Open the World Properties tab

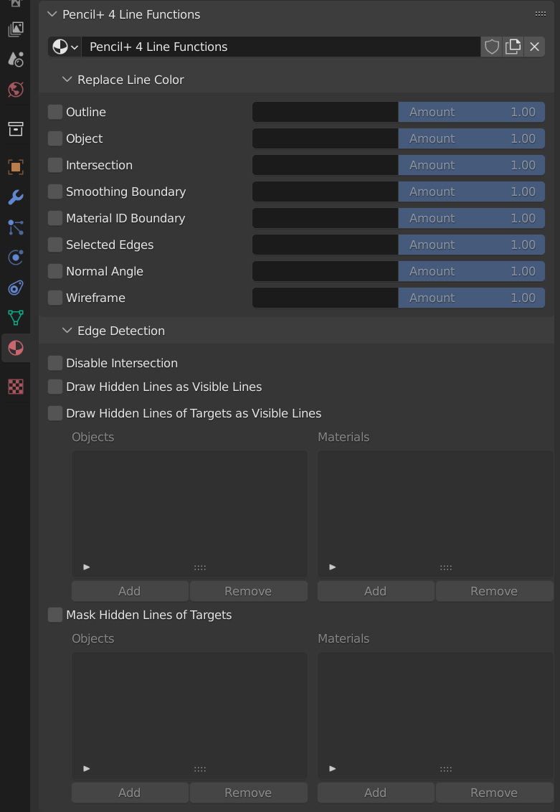coord(16,89)
